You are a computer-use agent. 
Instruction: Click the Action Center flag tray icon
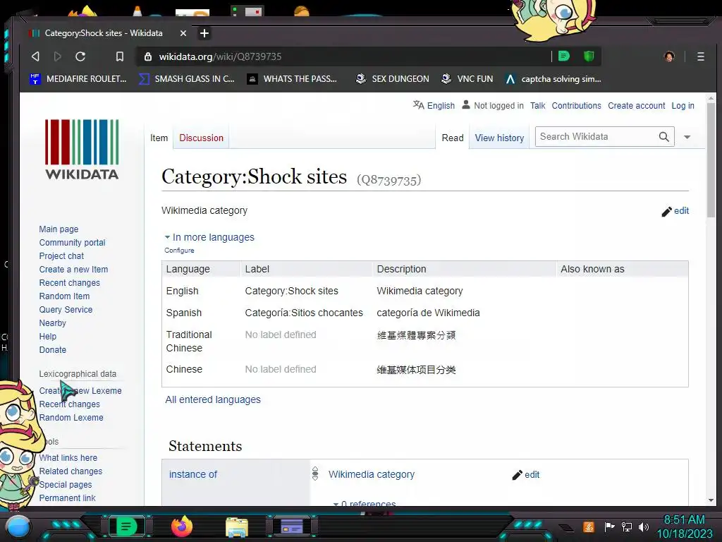click(609, 526)
